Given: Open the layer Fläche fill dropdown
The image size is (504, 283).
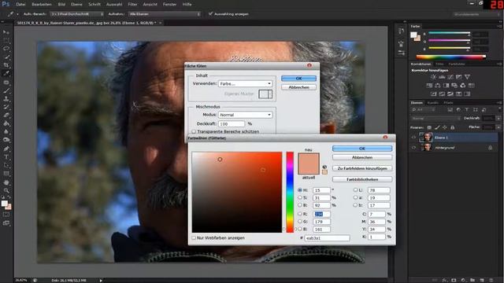Looking at the screenshot, I should (498, 127).
